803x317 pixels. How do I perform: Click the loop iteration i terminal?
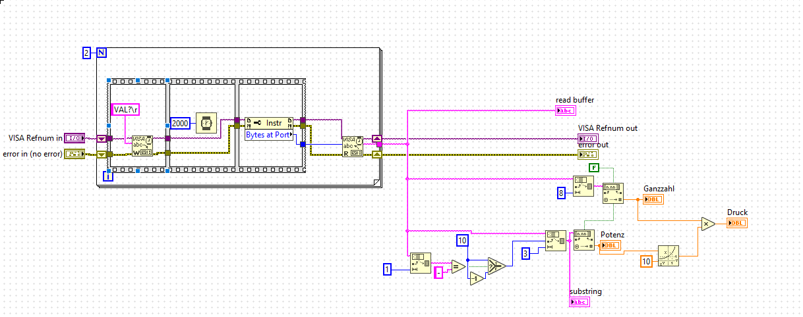[x=109, y=176]
